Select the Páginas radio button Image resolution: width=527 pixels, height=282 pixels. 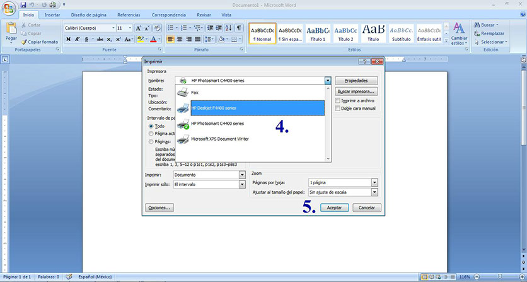(x=151, y=142)
